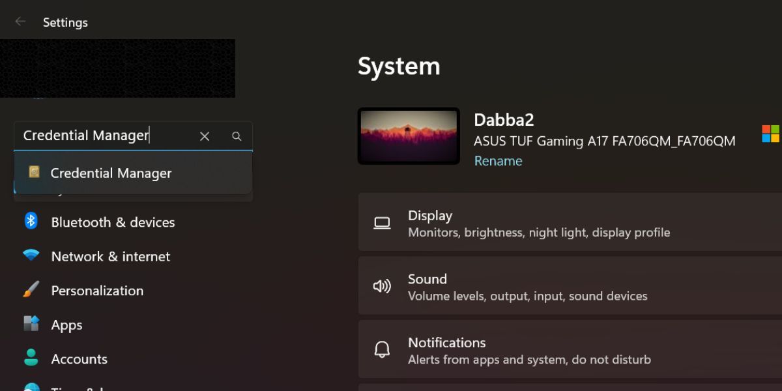This screenshot has height=391, width=782.
Task: Click the back arrow next to Settings
Action: click(x=20, y=22)
